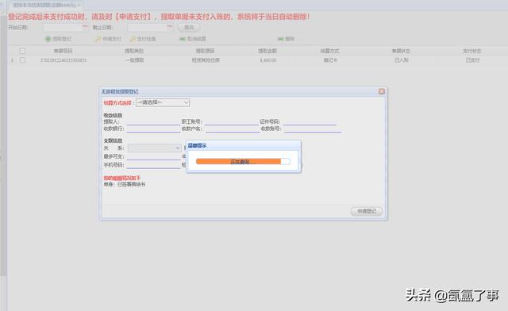
Task: Open the 开始日期 calendar picker icon
Action: click(85, 27)
